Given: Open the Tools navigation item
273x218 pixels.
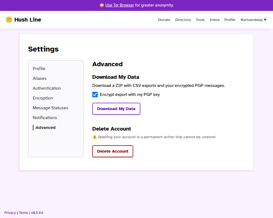Looking at the screenshot, I should [200, 20].
